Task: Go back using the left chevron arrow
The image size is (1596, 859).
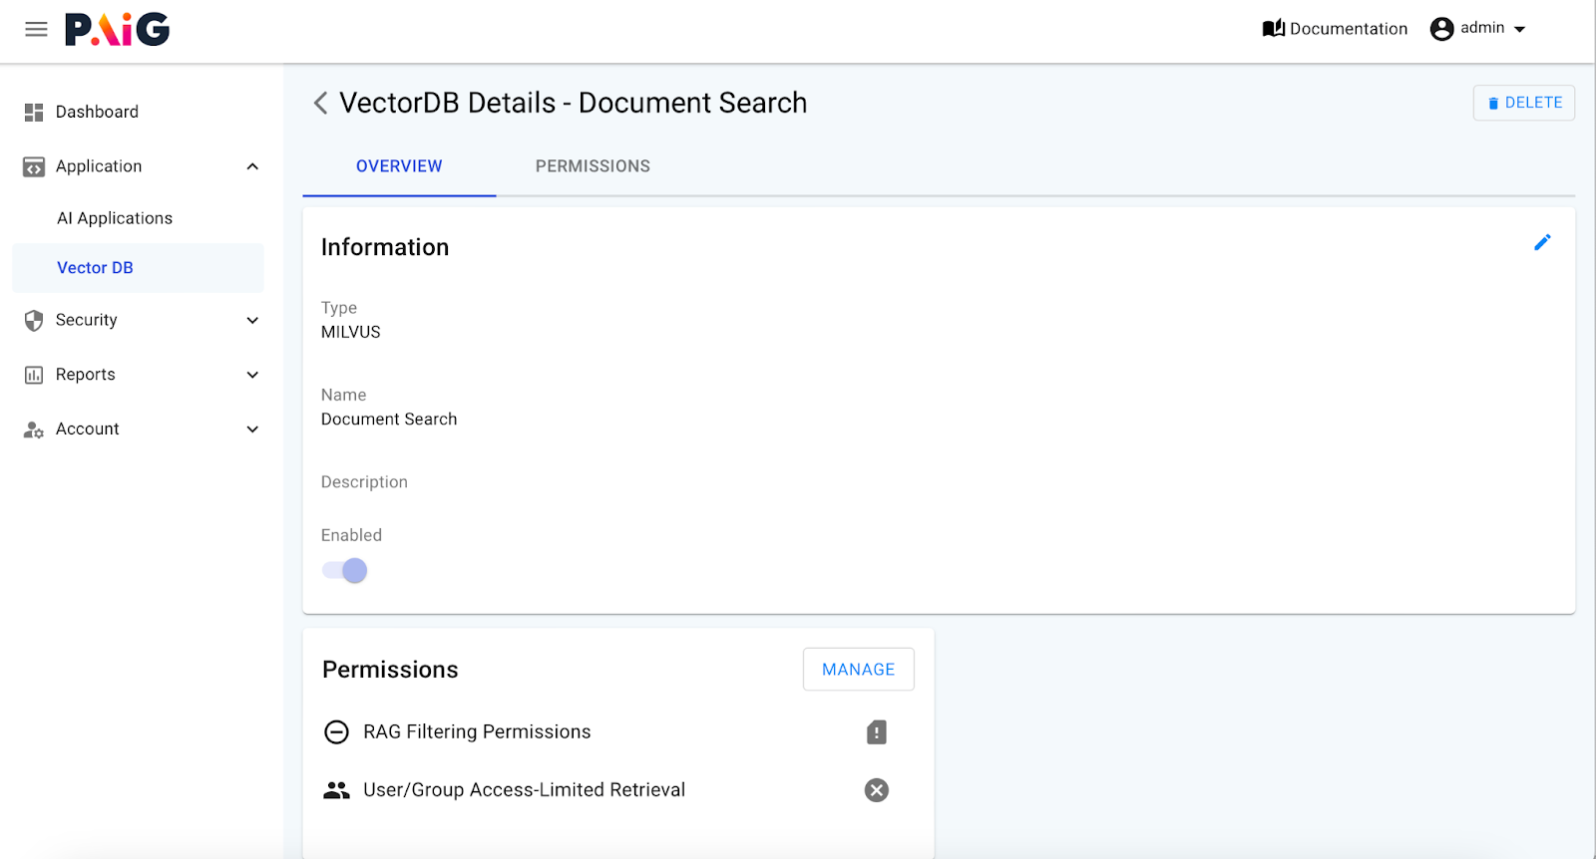Action: (320, 103)
